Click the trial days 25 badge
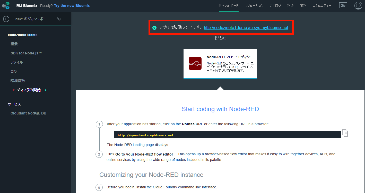The width and height of the screenshot is (365, 193). coord(343,5)
